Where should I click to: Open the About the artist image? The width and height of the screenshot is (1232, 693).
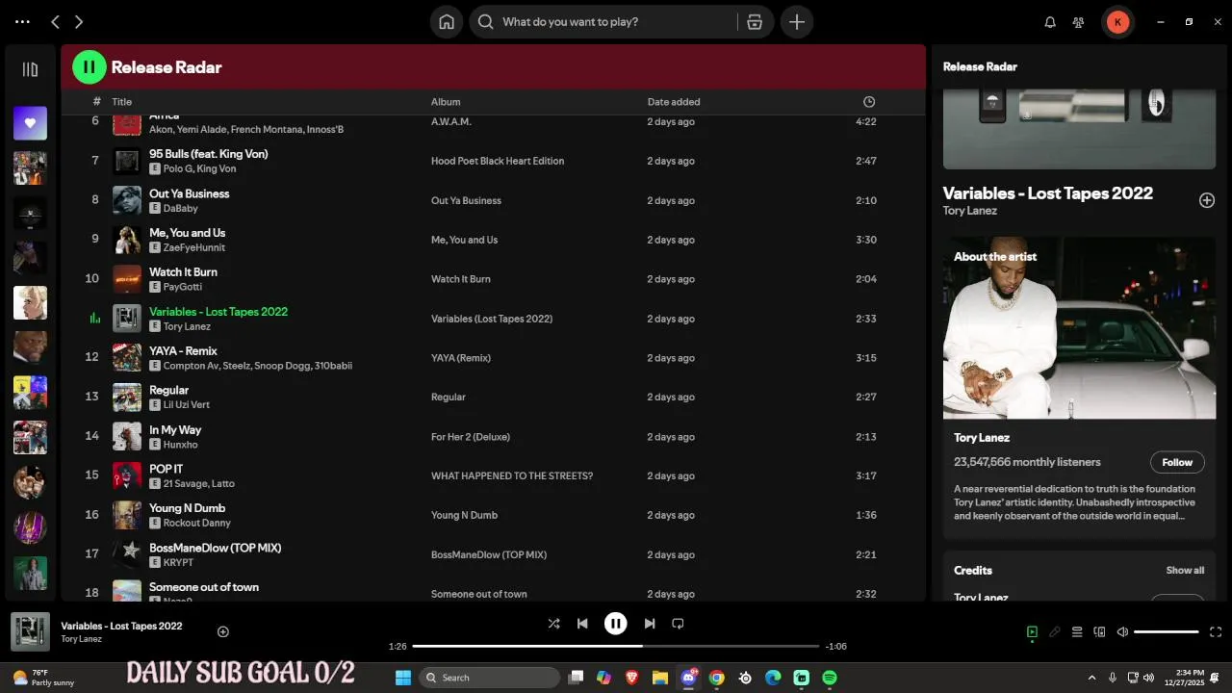pos(1079,328)
